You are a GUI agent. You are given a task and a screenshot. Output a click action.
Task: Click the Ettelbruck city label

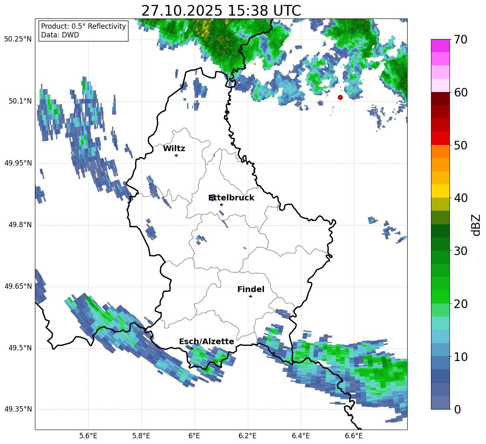(231, 198)
